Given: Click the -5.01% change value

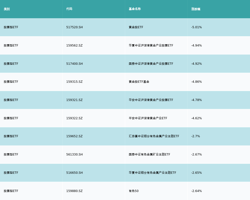Looking at the screenshot, I should point(196,27).
